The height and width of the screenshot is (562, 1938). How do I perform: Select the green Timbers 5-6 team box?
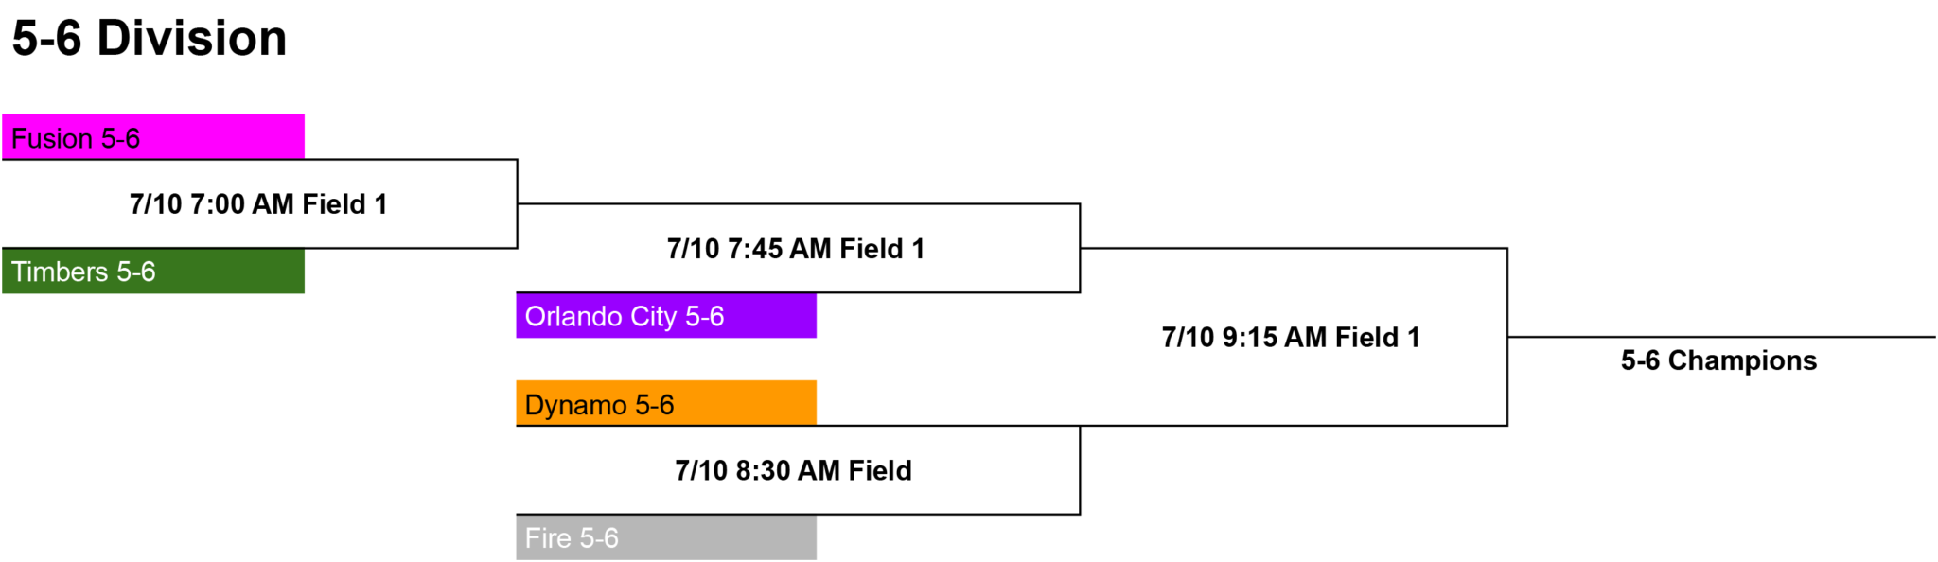[153, 272]
